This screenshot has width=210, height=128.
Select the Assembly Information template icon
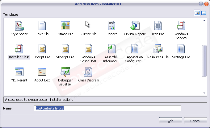[x=111, y=49]
